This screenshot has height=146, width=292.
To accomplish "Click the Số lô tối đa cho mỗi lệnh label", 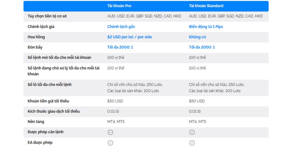I will click(49, 85).
